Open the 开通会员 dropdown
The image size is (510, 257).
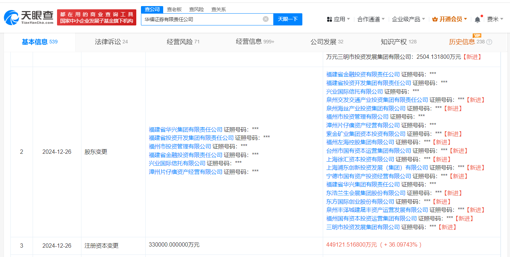pyautogui.click(x=450, y=19)
